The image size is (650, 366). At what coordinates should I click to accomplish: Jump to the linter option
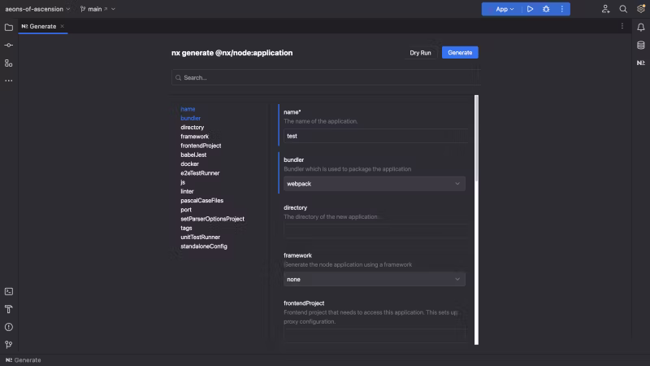(x=187, y=191)
